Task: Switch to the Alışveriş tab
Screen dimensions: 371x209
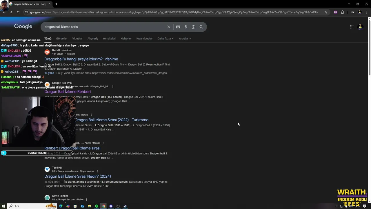Action: click(x=93, y=38)
